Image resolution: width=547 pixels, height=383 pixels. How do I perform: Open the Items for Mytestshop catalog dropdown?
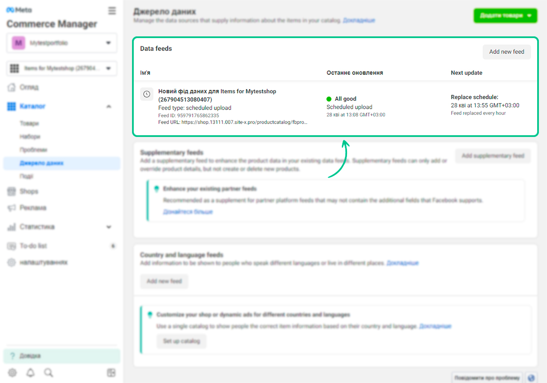coord(62,68)
